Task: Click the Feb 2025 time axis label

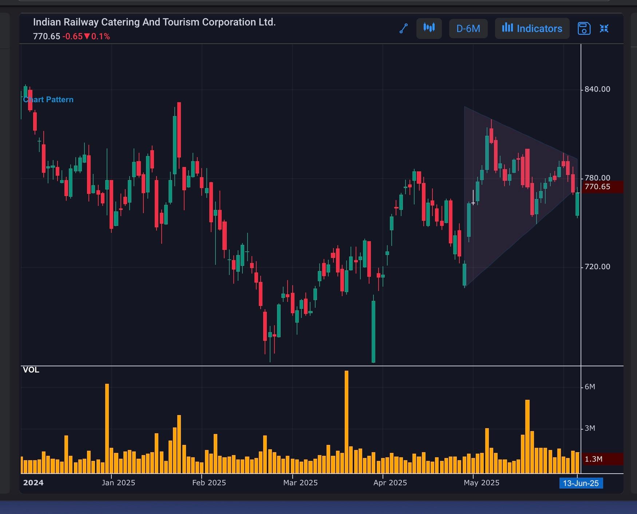Action: [x=209, y=483]
